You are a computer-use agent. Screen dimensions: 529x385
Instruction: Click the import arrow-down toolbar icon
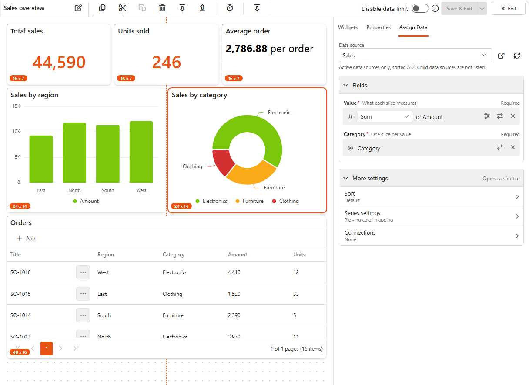182,8
